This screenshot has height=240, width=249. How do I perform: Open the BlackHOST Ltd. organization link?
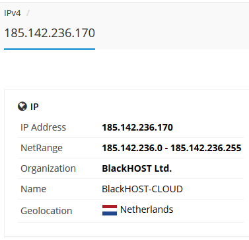click(x=137, y=168)
